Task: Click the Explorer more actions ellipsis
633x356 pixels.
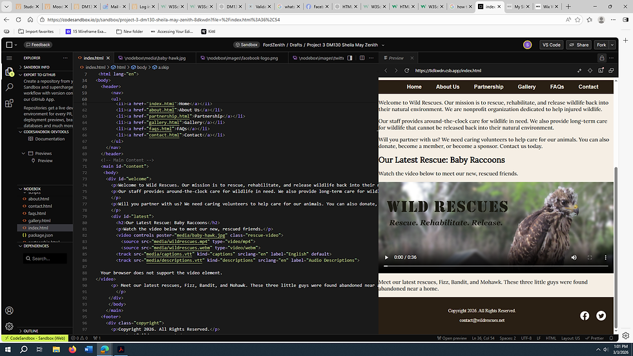Action: tap(65, 58)
